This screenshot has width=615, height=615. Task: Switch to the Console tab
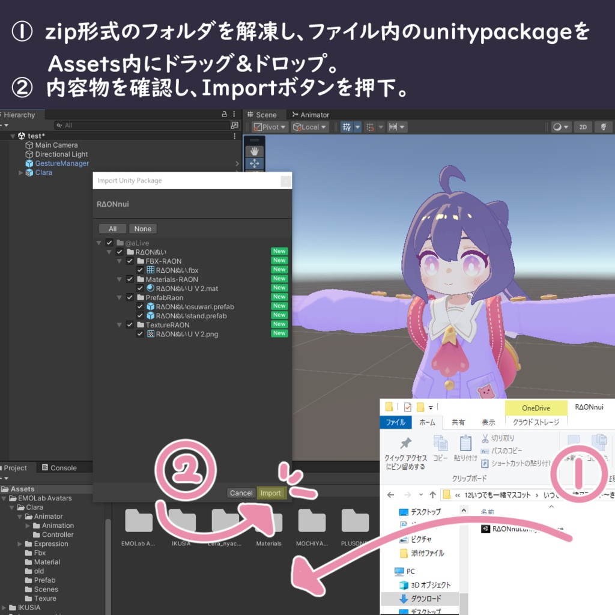tap(61, 467)
